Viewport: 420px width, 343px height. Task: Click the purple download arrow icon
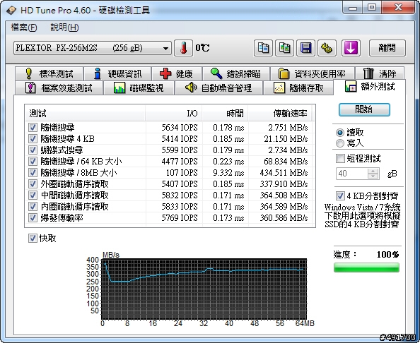tap(351, 48)
